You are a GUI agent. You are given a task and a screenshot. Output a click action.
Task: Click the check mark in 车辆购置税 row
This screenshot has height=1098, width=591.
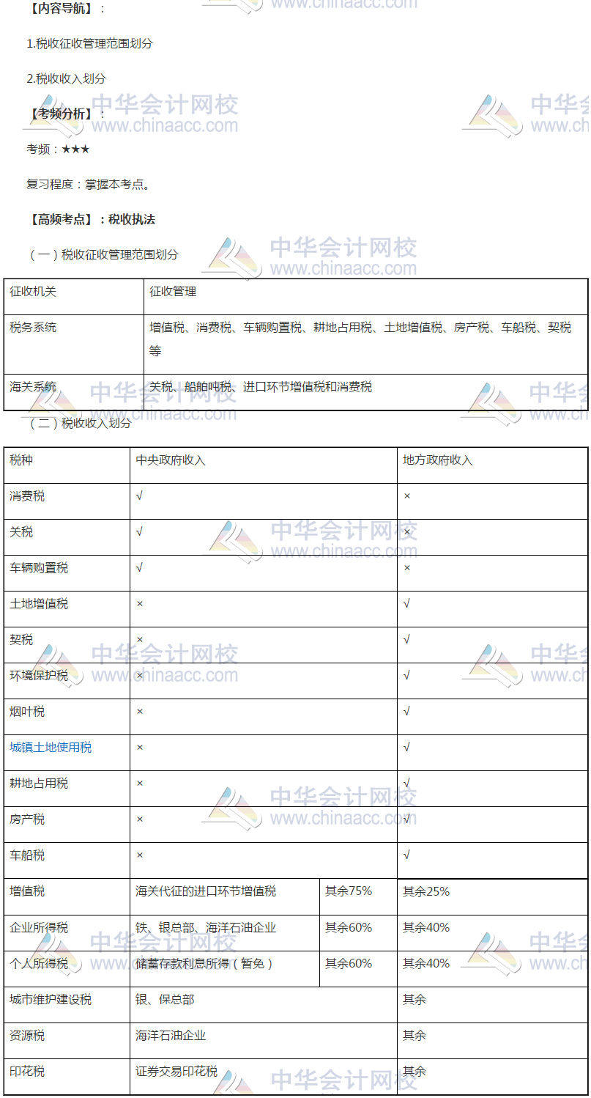[139, 568]
